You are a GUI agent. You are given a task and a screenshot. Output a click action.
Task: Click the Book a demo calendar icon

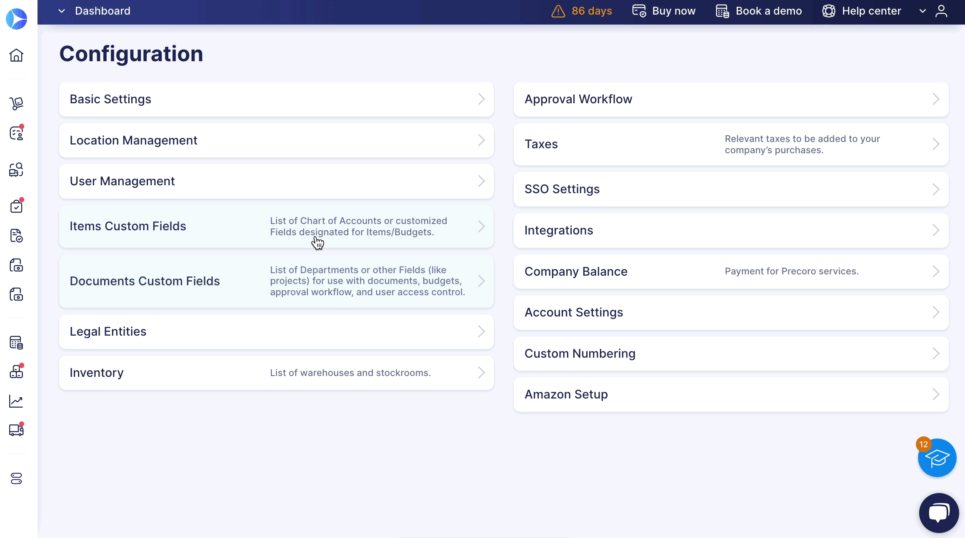[x=722, y=11]
